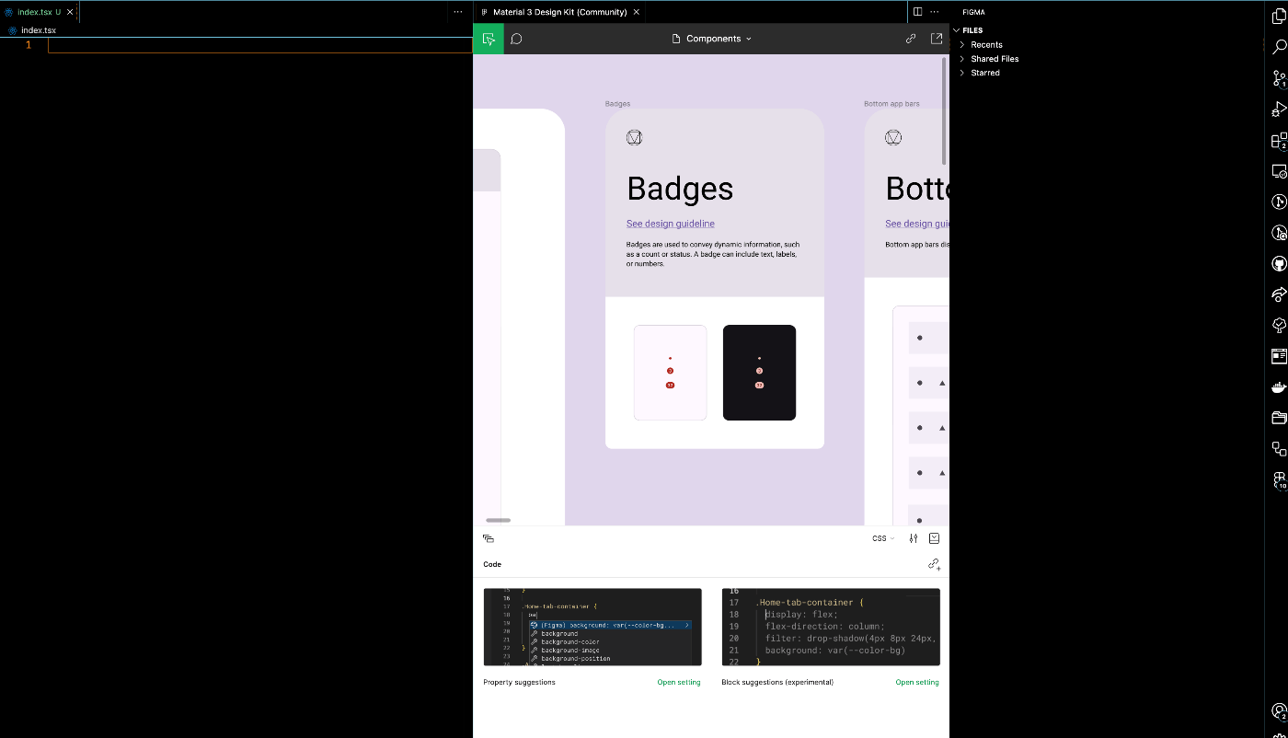Image resolution: width=1288 pixels, height=738 pixels.
Task: Select the dark theme badges preview
Action: pos(759,373)
